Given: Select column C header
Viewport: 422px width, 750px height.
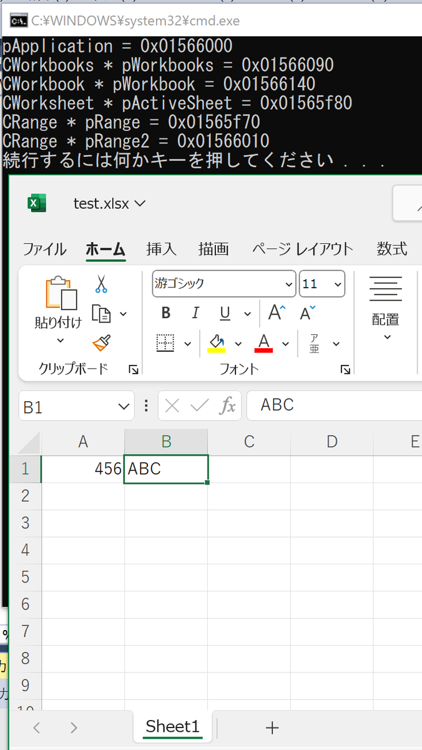Looking at the screenshot, I should [249, 441].
